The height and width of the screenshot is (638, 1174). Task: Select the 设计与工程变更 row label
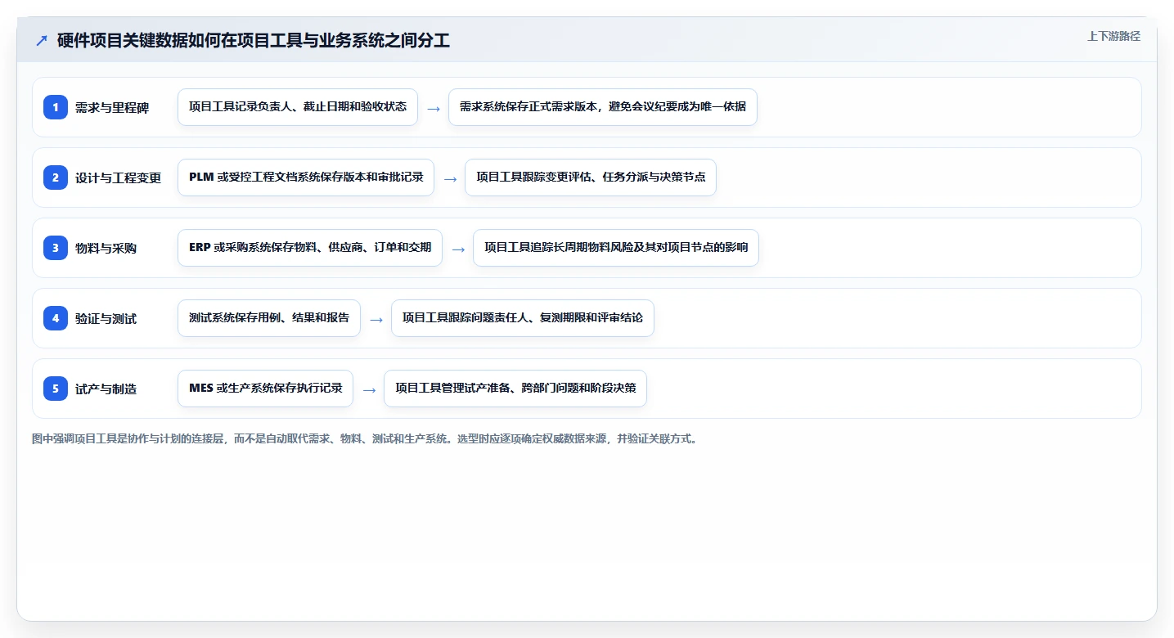coord(119,177)
